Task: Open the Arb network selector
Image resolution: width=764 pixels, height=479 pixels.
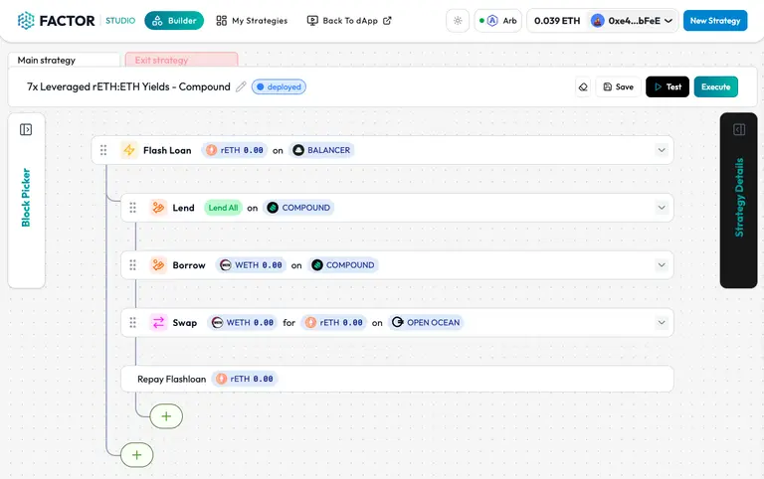Action: 498,21
